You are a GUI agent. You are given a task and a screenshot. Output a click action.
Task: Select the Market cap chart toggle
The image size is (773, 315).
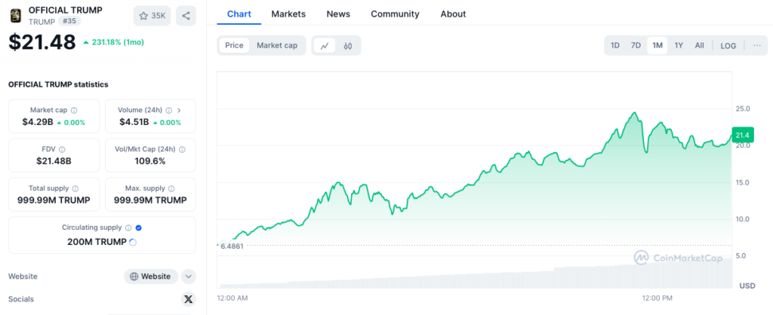pos(277,46)
